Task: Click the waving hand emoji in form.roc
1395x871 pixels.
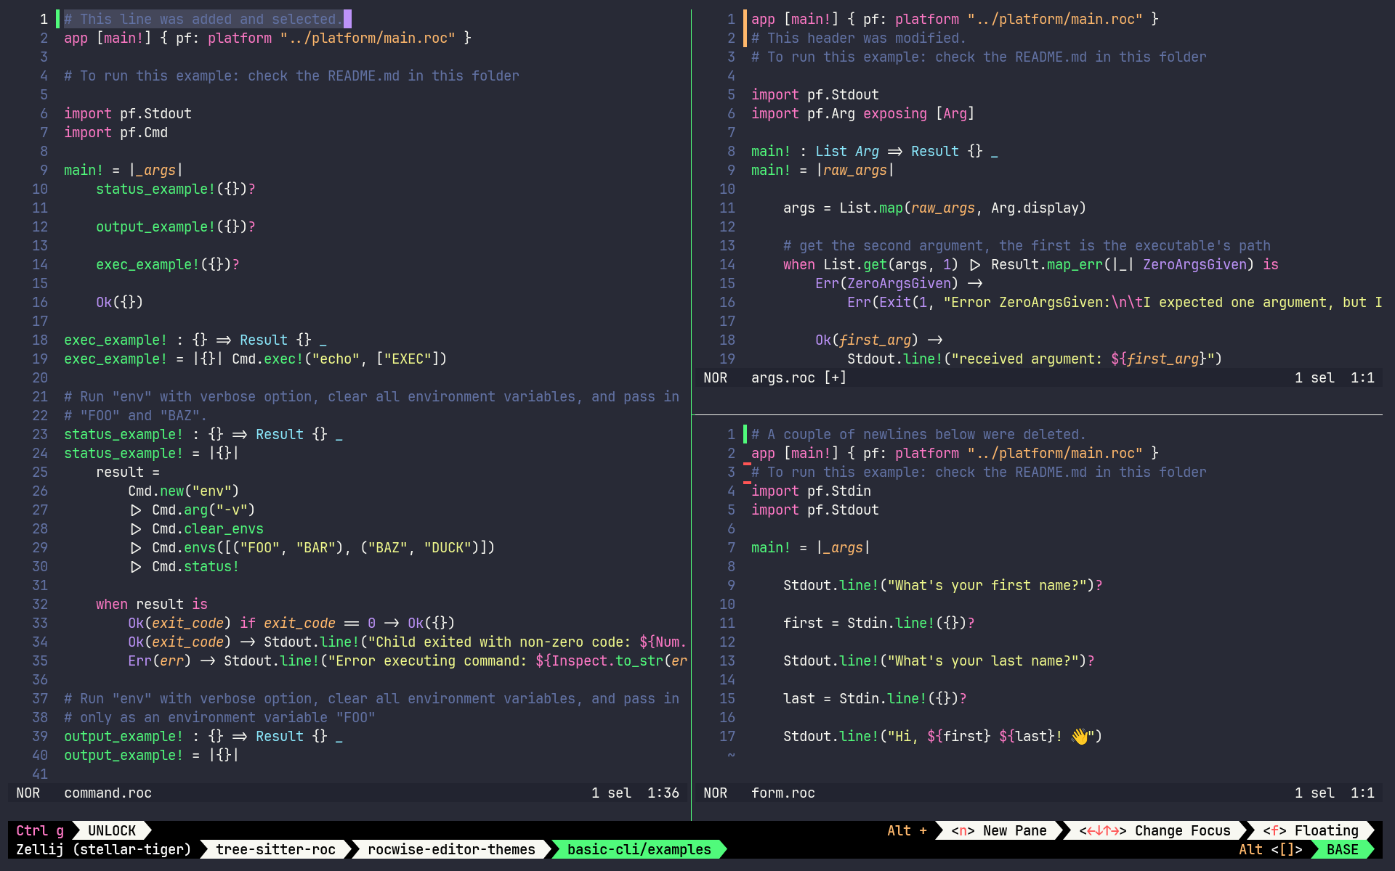Action: [x=1080, y=736]
